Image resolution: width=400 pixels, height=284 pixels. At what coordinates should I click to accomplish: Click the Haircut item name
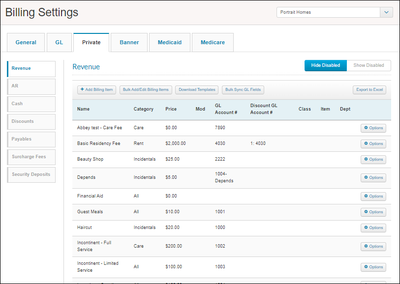pos(85,227)
